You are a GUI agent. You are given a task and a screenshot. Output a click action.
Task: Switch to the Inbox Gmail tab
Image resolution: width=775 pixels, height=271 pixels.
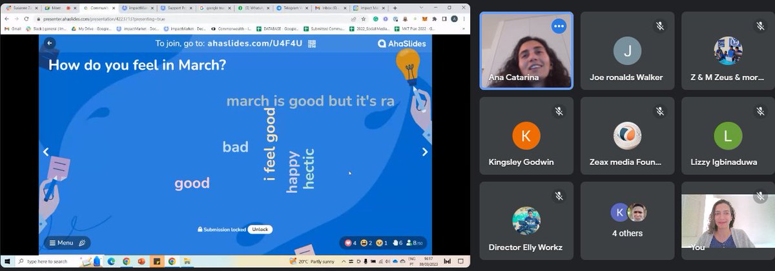click(x=331, y=8)
